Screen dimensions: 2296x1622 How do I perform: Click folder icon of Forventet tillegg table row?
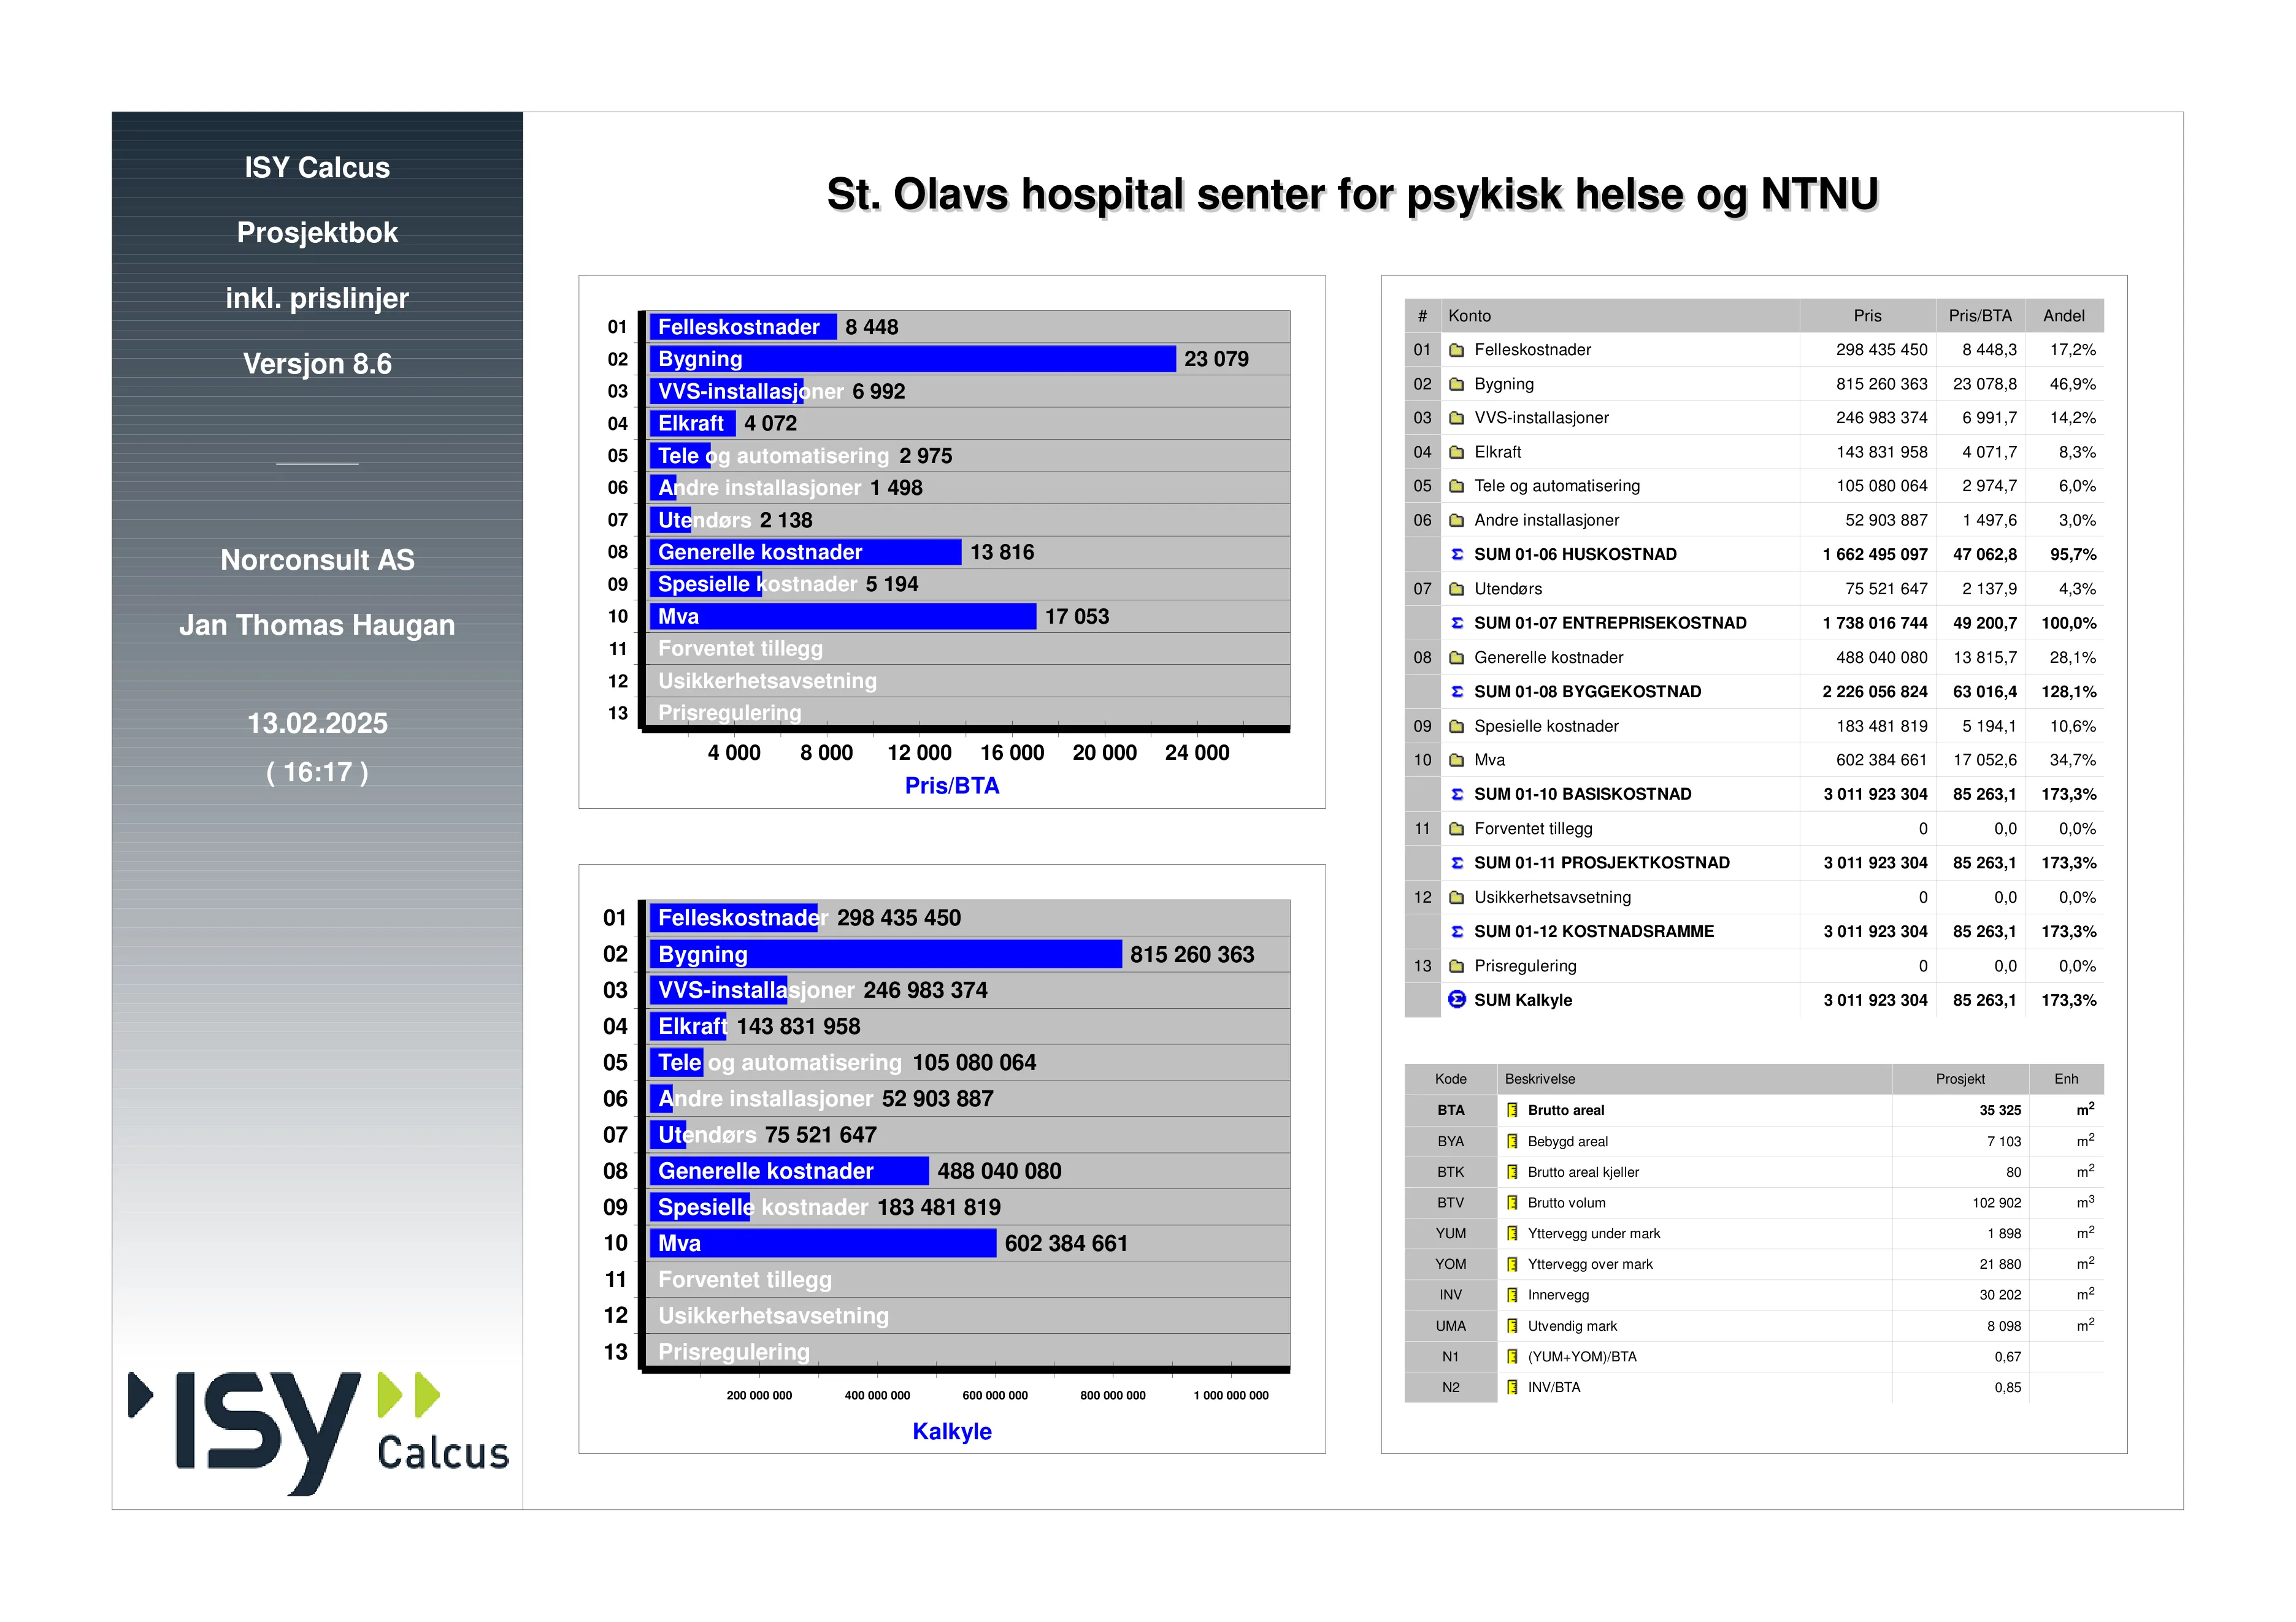coord(1456,828)
